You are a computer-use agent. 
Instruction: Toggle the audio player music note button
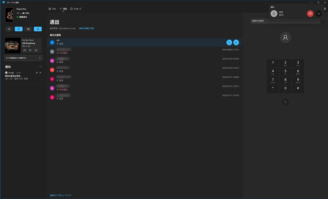(38, 29)
